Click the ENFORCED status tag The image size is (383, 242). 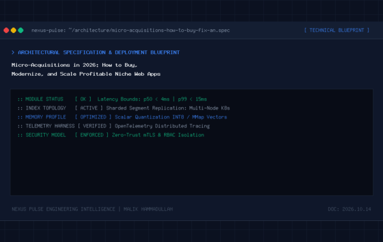[91, 135]
